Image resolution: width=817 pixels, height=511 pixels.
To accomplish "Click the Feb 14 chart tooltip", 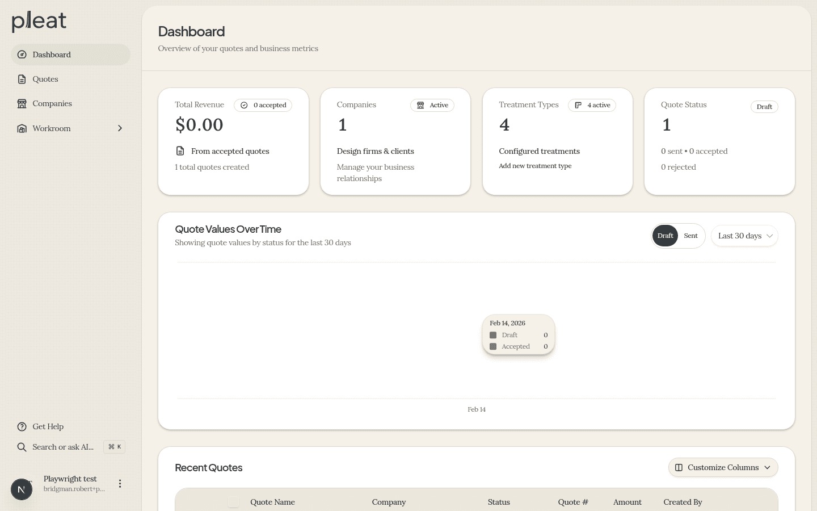I will point(519,334).
